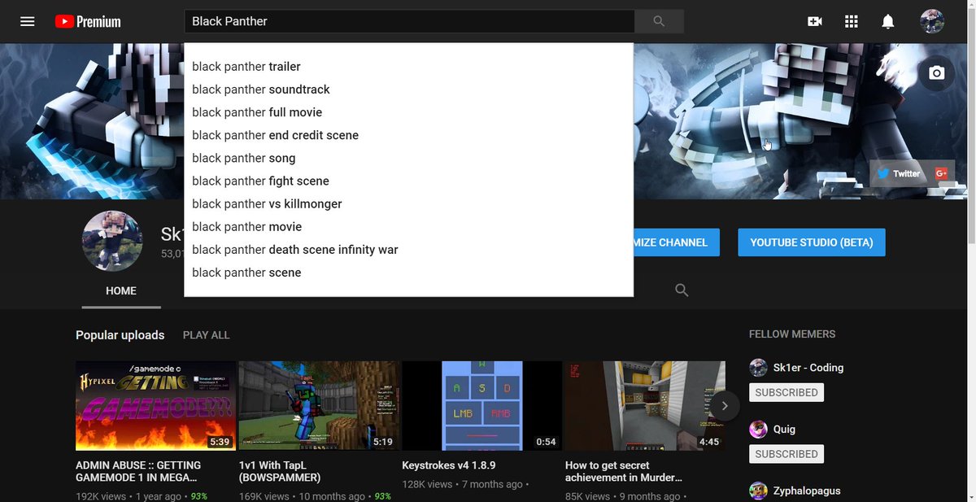The image size is (976, 502).
Task: Open the 1v1 With TapL thumbnail
Action: click(x=319, y=406)
